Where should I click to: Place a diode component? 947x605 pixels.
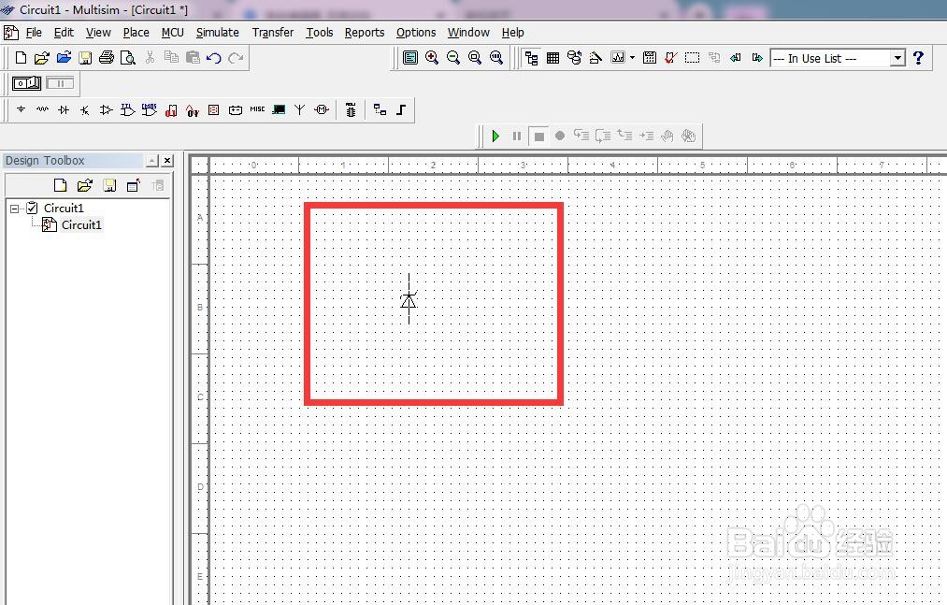click(x=64, y=109)
